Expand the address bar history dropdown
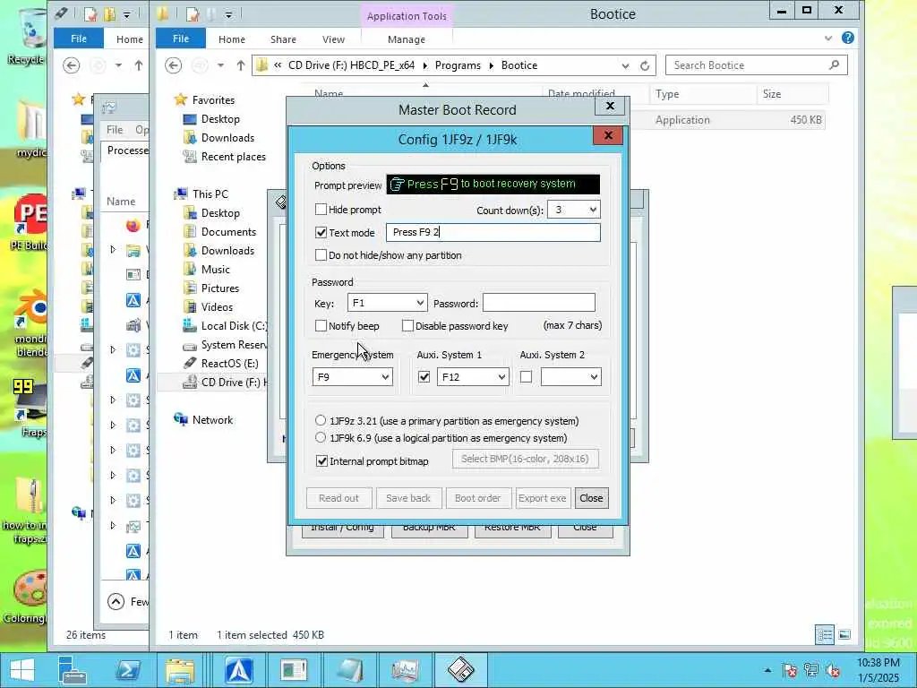The image size is (917, 688). (625, 65)
